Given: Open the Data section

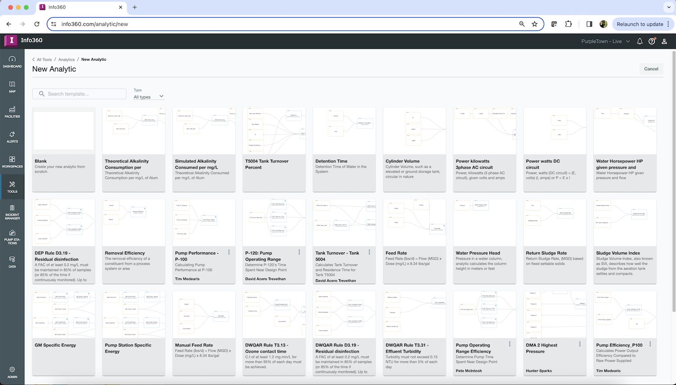Looking at the screenshot, I should click(x=12, y=263).
